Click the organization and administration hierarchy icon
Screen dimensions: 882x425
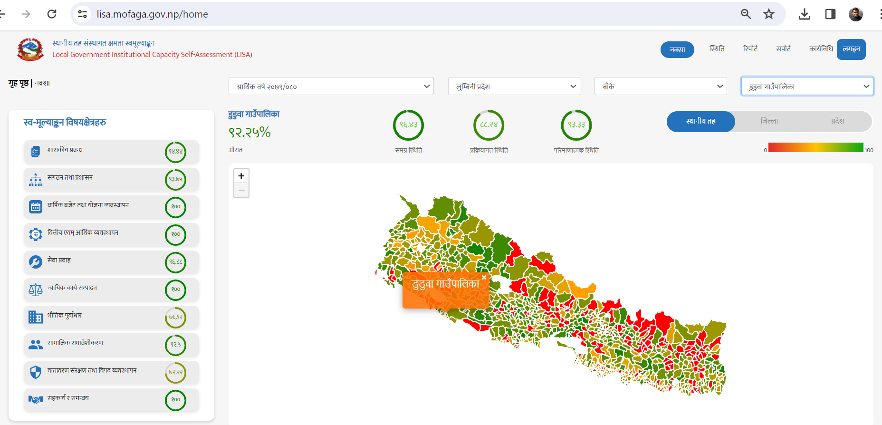[36, 179]
